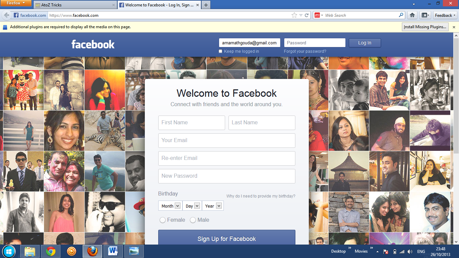Open the Feedback dropdown button
The height and width of the screenshot is (258, 459).
click(x=445, y=15)
